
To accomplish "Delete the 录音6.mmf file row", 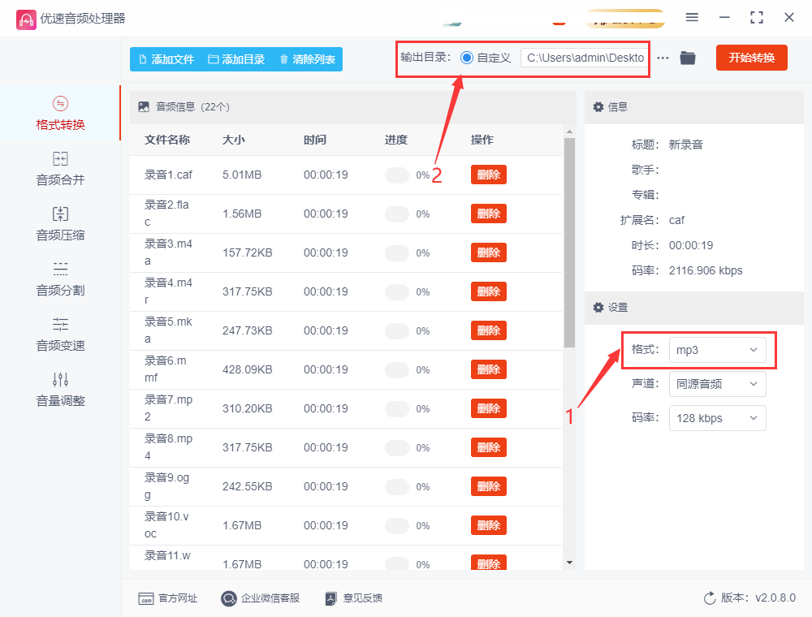I will point(488,369).
